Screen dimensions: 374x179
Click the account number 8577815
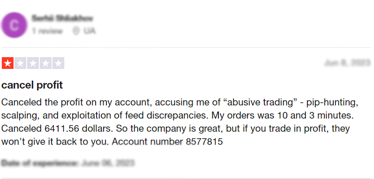click(x=204, y=142)
